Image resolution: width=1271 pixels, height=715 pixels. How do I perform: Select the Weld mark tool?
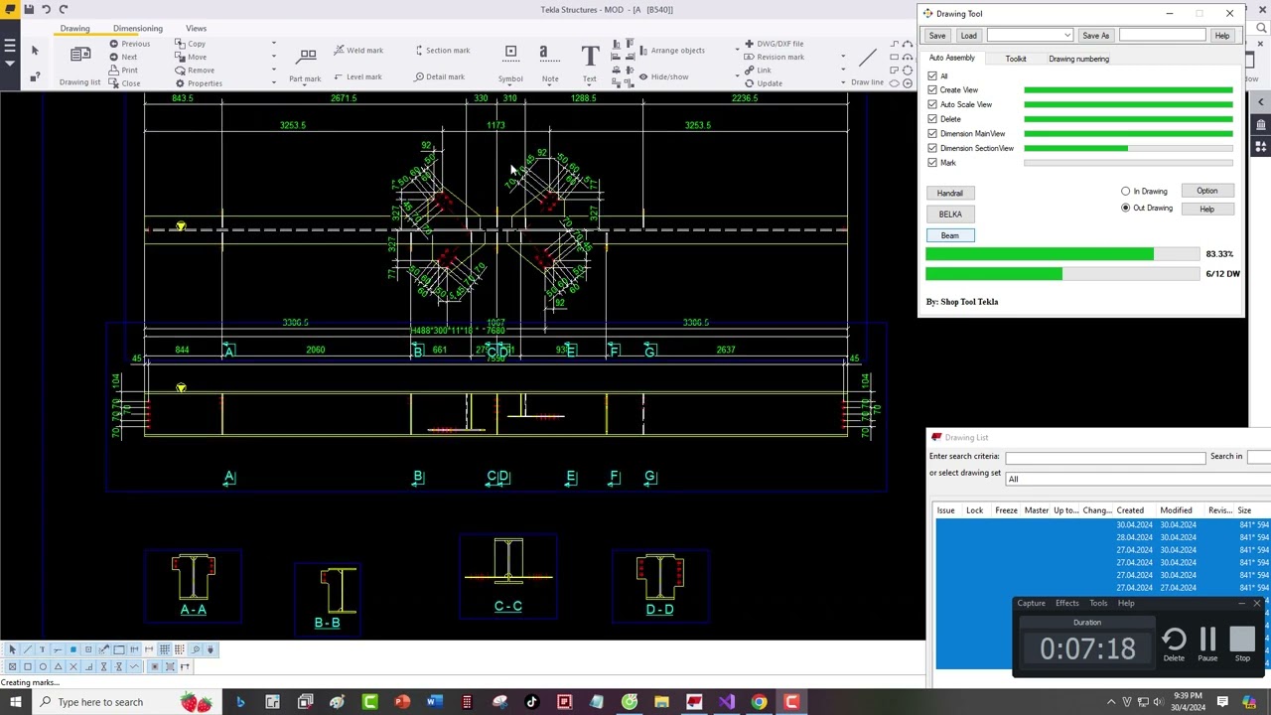[x=357, y=50]
